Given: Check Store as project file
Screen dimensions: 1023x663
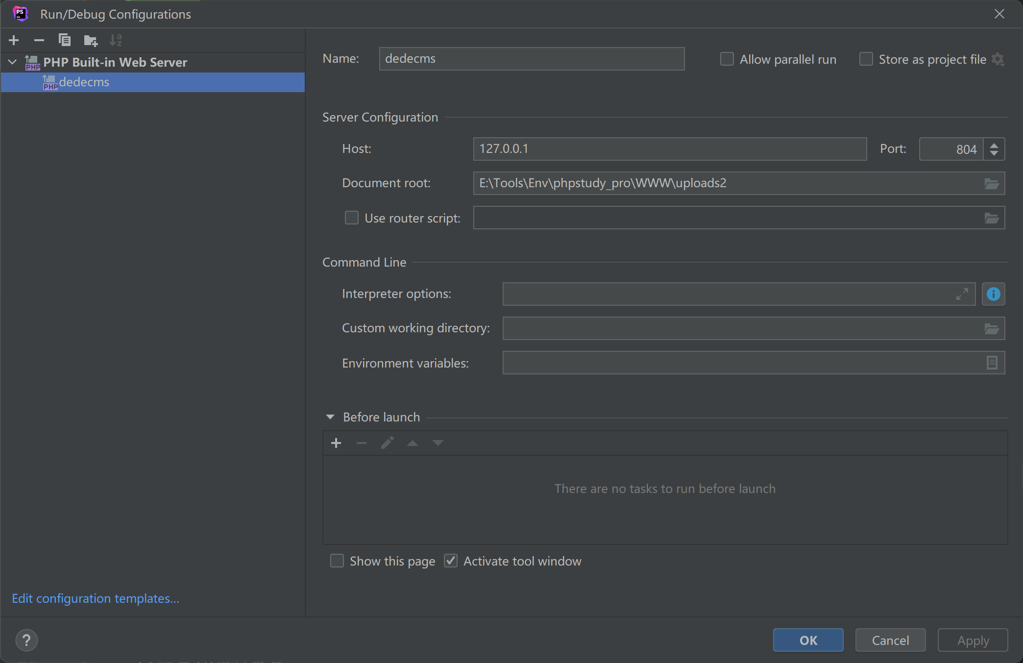Looking at the screenshot, I should pos(866,59).
